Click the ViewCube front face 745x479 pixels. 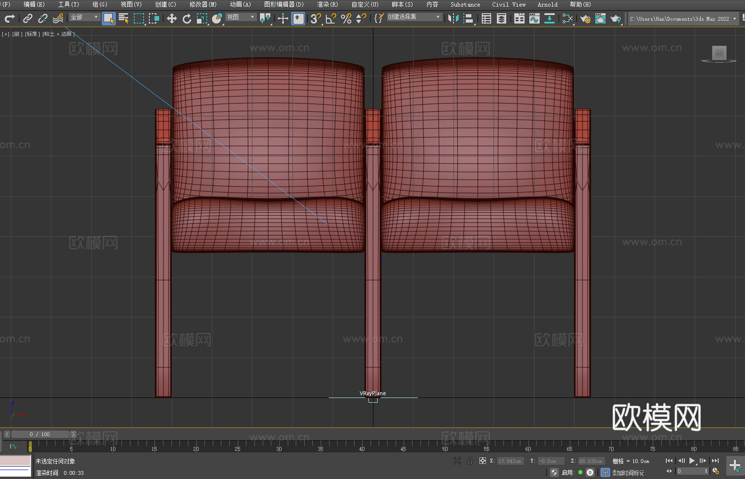(x=719, y=52)
